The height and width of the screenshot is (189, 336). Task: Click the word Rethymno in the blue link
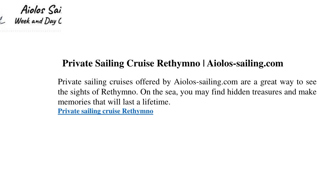(x=137, y=111)
